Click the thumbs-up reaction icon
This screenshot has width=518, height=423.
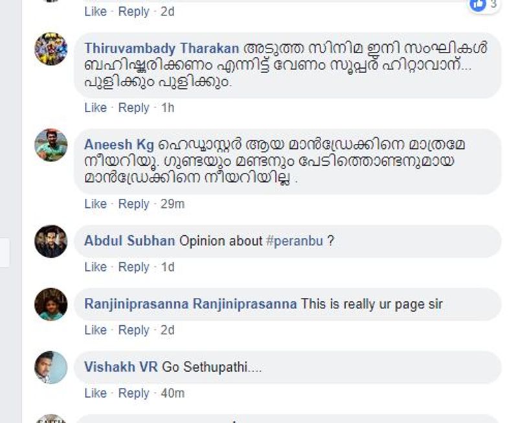click(x=478, y=5)
